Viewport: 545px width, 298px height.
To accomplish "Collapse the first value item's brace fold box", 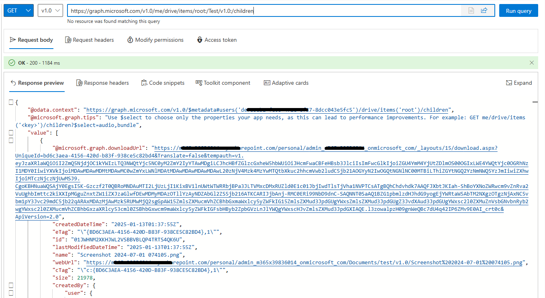I will tap(11, 140).
